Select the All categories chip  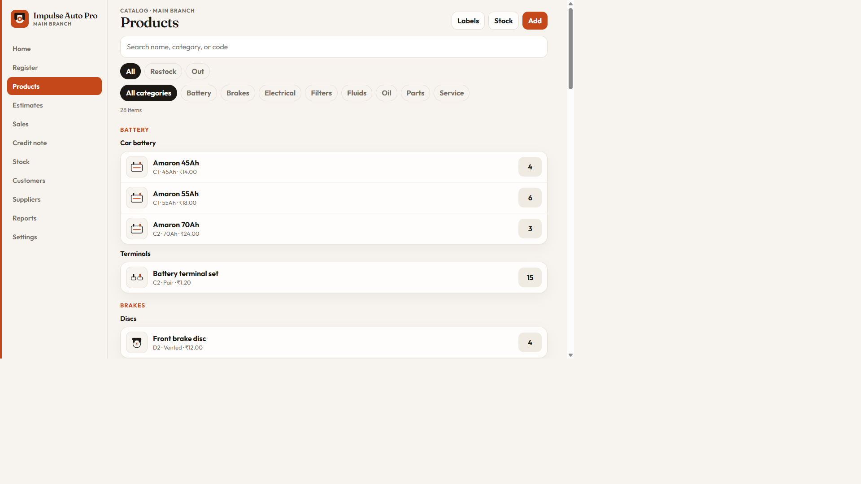pos(148,93)
